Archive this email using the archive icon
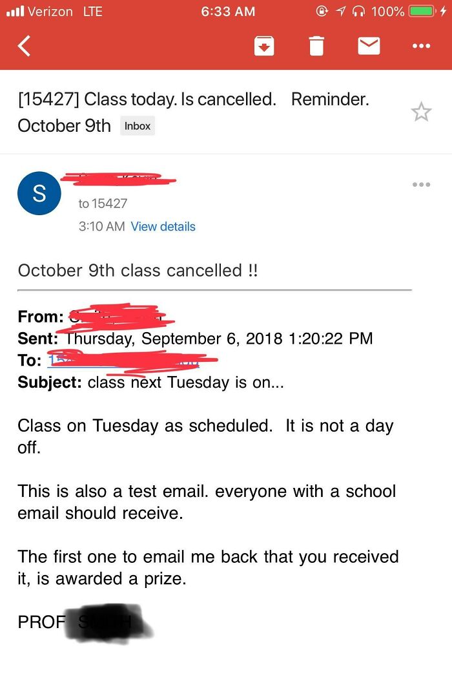The image size is (452, 683). coord(264,46)
